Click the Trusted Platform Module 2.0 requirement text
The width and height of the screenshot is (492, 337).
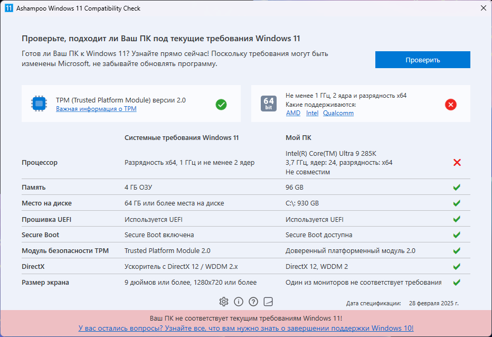tap(167, 250)
